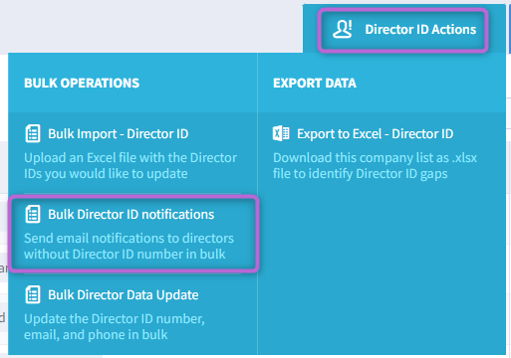Click the Excel spreadsheet icon for export
Screen dimensions: 511x358
tap(281, 133)
